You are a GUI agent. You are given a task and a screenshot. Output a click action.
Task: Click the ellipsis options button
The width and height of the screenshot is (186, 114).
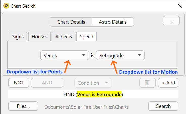171,21
